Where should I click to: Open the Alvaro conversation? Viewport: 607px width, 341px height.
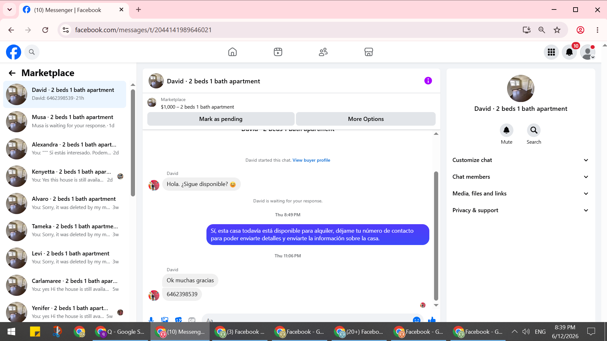pyautogui.click(x=64, y=203)
